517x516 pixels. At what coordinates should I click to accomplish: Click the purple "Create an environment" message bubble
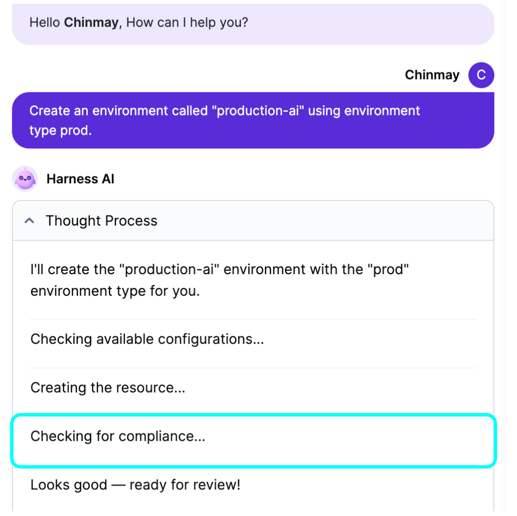tap(253, 120)
